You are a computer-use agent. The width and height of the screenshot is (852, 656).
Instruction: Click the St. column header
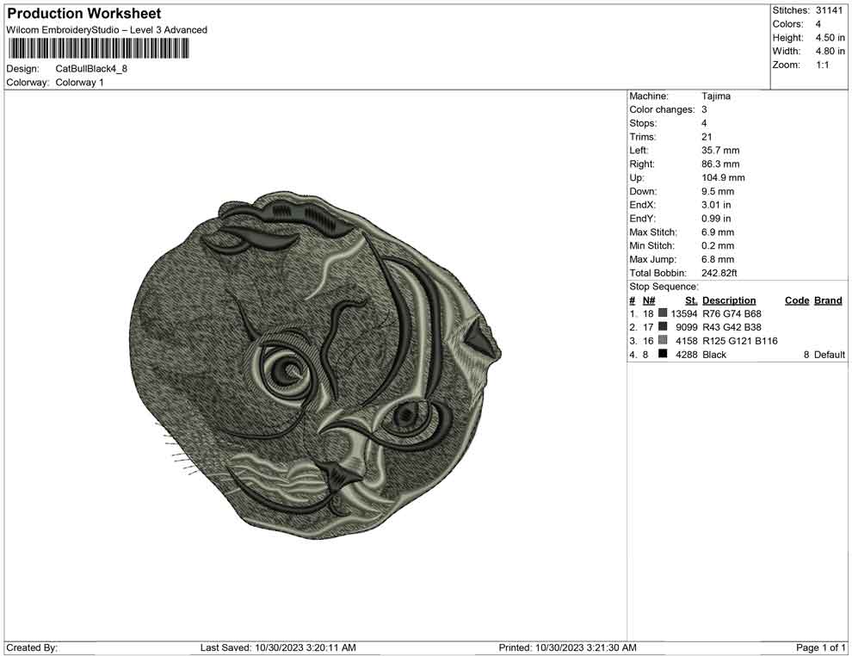pyautogui.click(x=691, y=300)
